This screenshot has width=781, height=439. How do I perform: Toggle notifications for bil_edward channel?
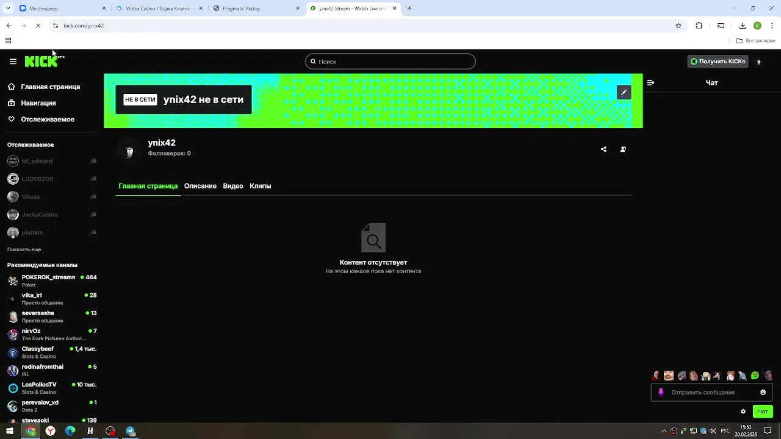pyautogui.click(x=93, y=161)
